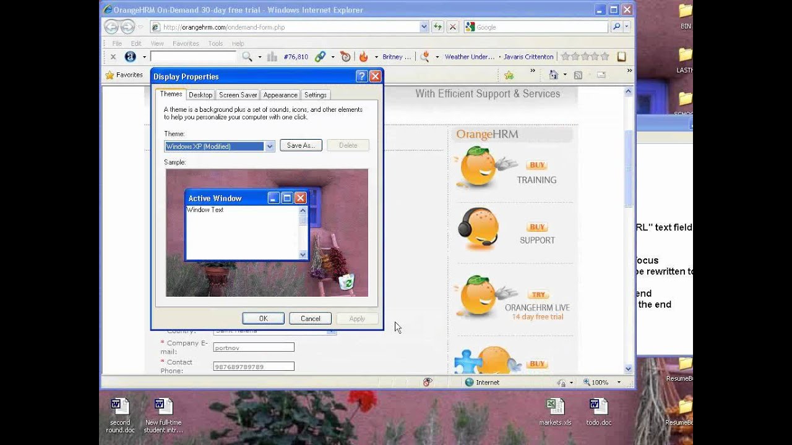The height and width of the screenshot is (445, 792).
Task: Click the Cancel button
Action: click(310, 318)
